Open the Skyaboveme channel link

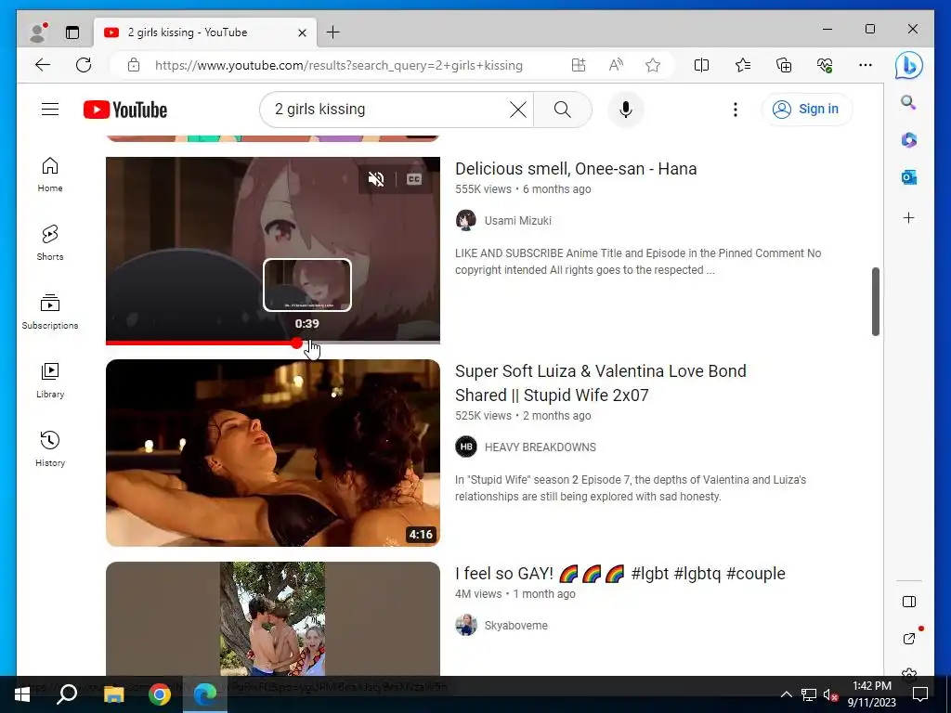click(515, 626)
